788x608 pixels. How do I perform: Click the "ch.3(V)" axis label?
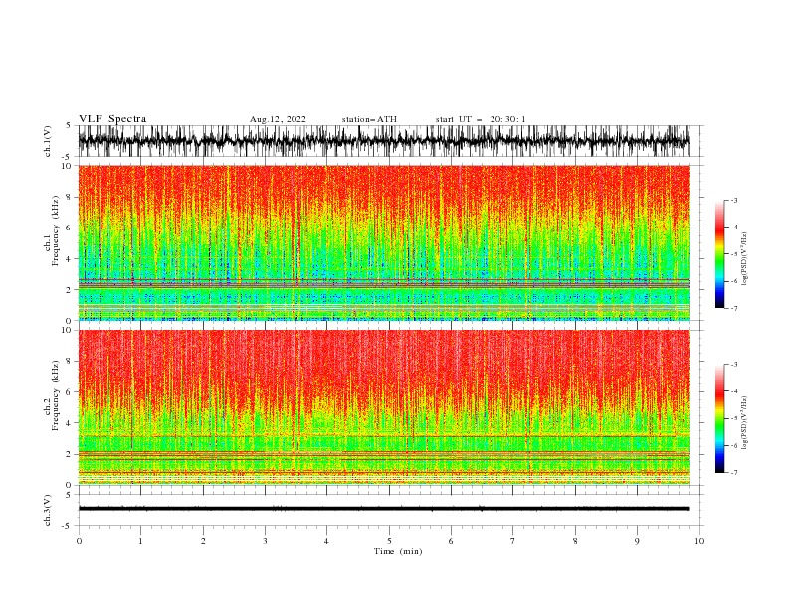pyautogui.click(x=48, y=510)
